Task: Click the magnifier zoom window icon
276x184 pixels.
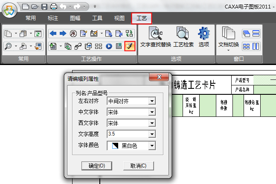Action: pyautogui.click(x=8, y=46)
